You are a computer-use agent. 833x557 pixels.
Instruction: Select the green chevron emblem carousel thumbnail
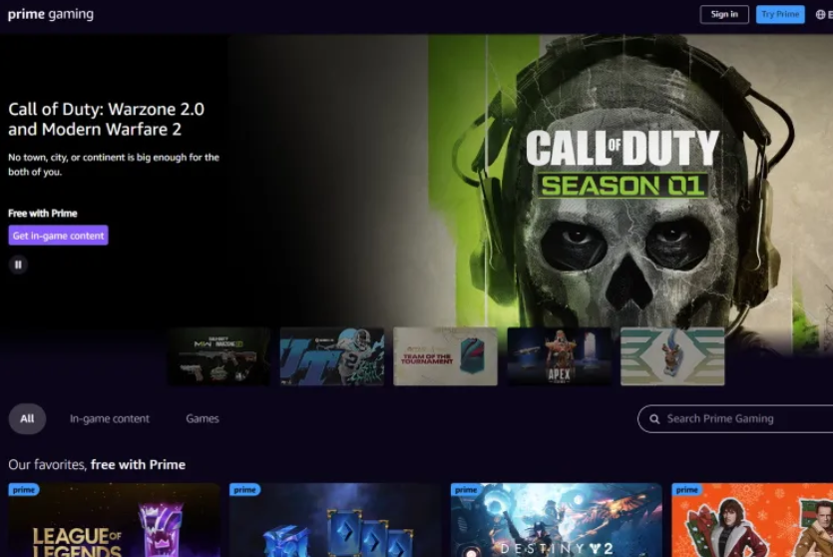tap(672, 356)
